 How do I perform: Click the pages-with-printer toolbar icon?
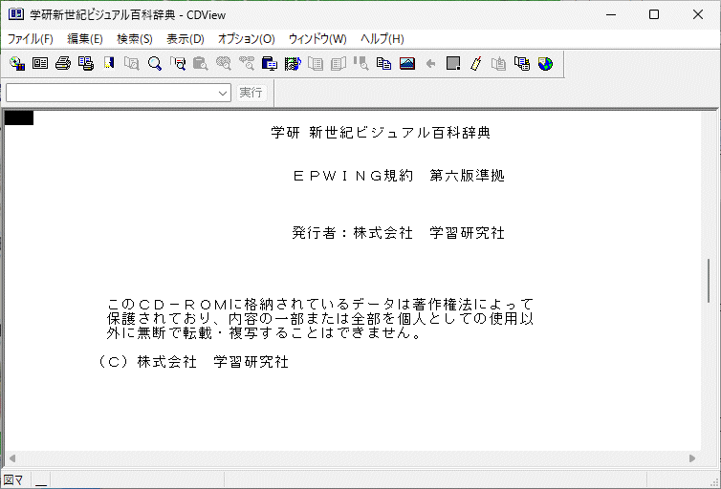(x=86, y=63)
